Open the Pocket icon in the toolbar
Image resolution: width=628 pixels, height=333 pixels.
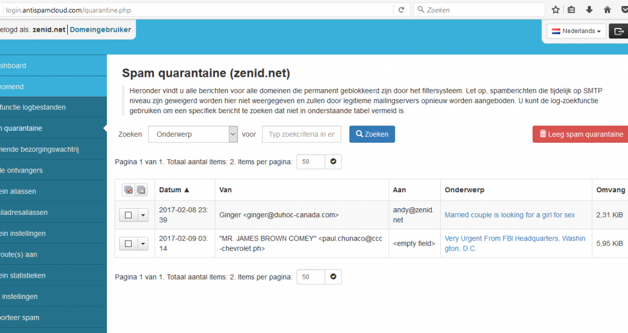[x=624, y=10]
